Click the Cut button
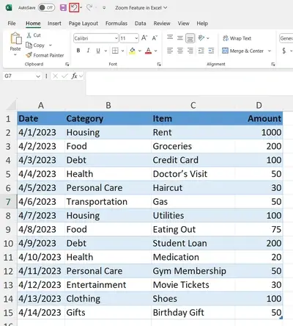 click(x=34, y=35)
